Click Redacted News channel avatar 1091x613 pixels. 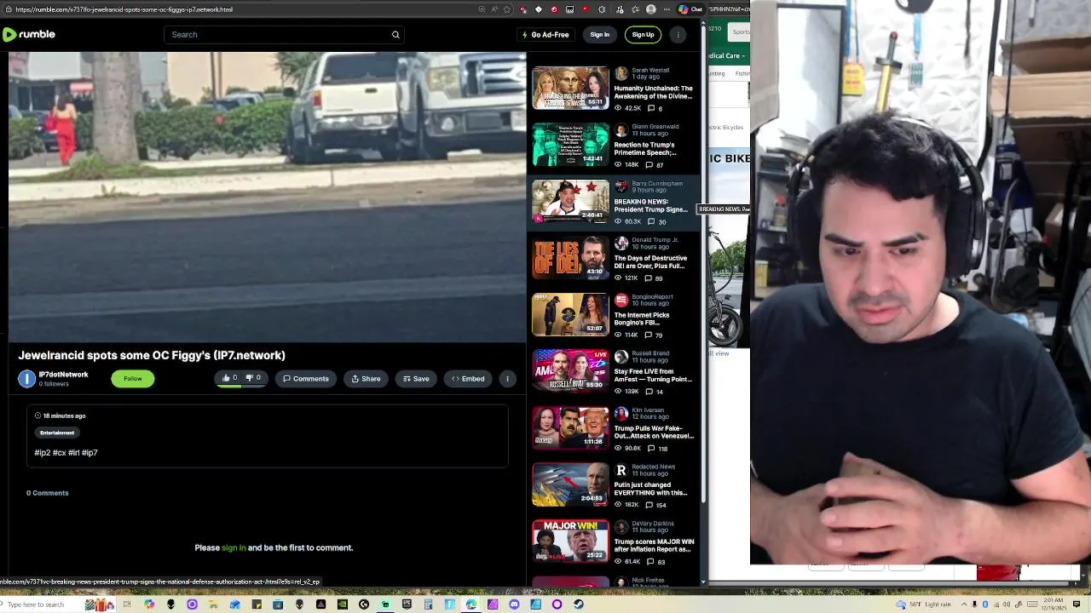[621, 470]
